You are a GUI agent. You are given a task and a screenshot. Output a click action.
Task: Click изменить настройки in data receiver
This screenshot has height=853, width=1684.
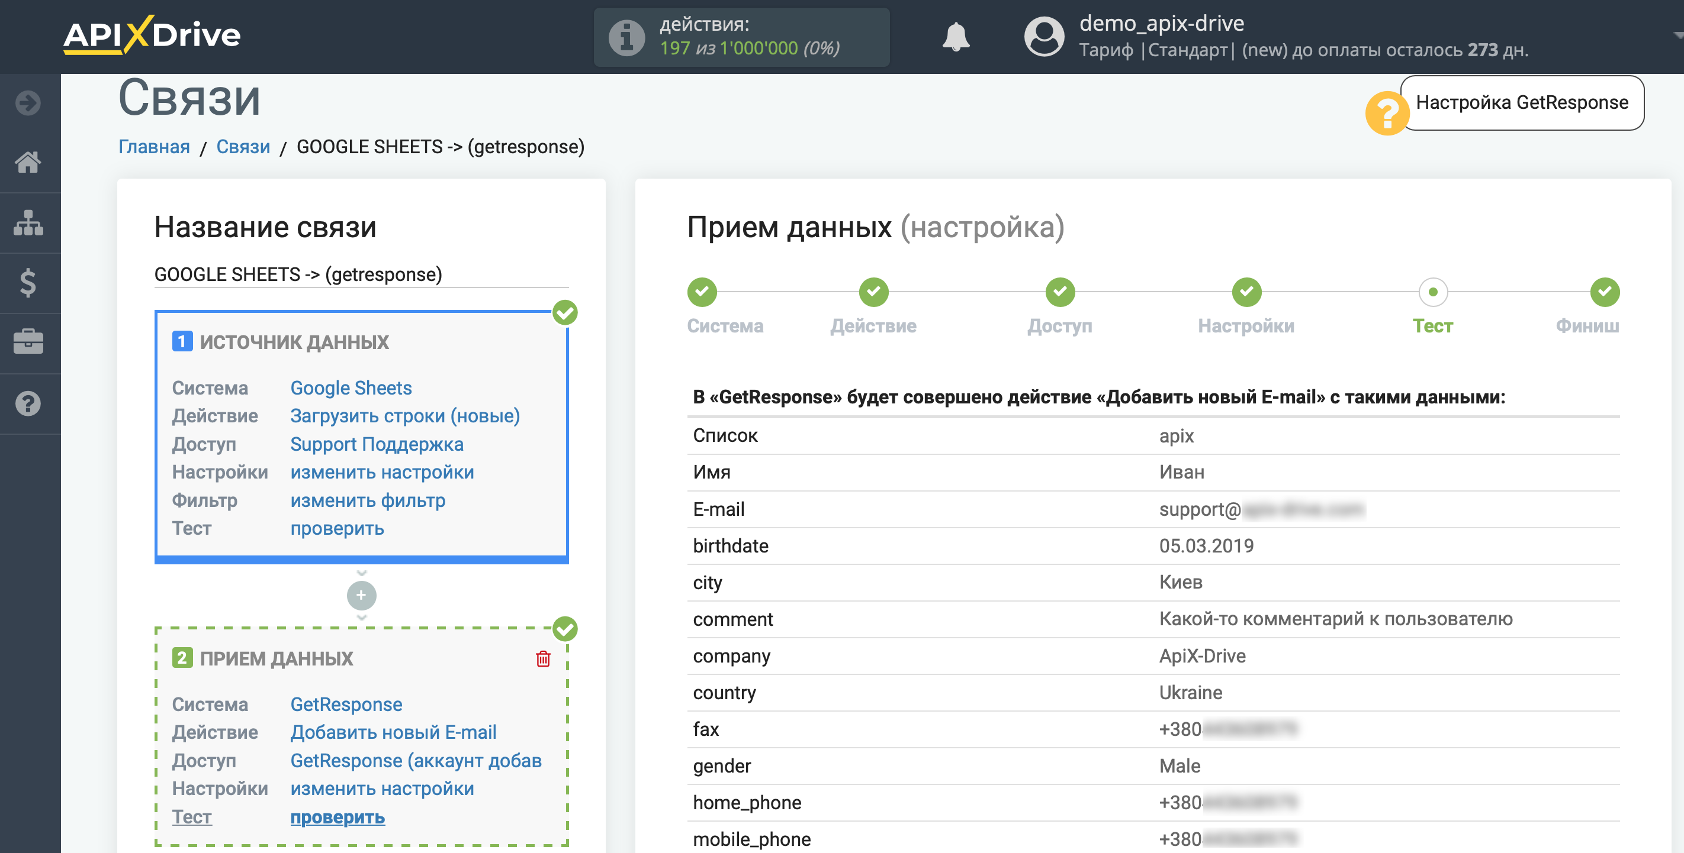point(382,789)
